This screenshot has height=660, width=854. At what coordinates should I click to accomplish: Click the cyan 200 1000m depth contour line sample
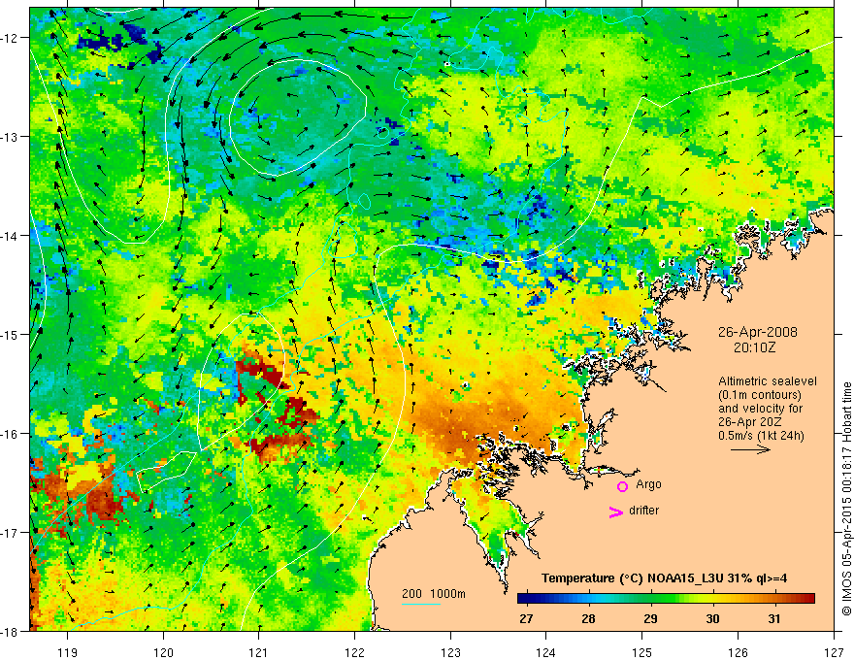pyautogui.click(x=421, y=604)
